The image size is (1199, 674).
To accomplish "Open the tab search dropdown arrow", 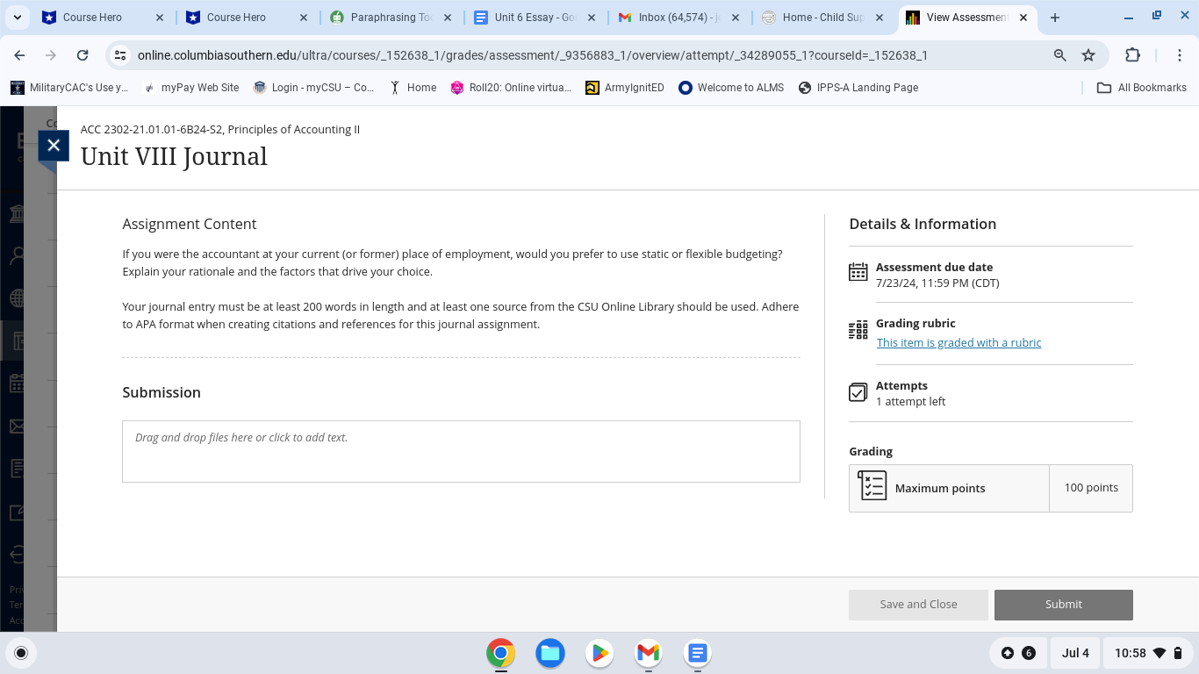I will [x=19, y=18].
